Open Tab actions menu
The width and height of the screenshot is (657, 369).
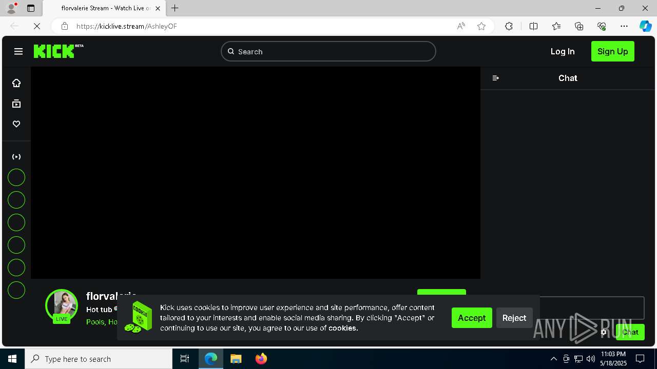click(31, 8)
